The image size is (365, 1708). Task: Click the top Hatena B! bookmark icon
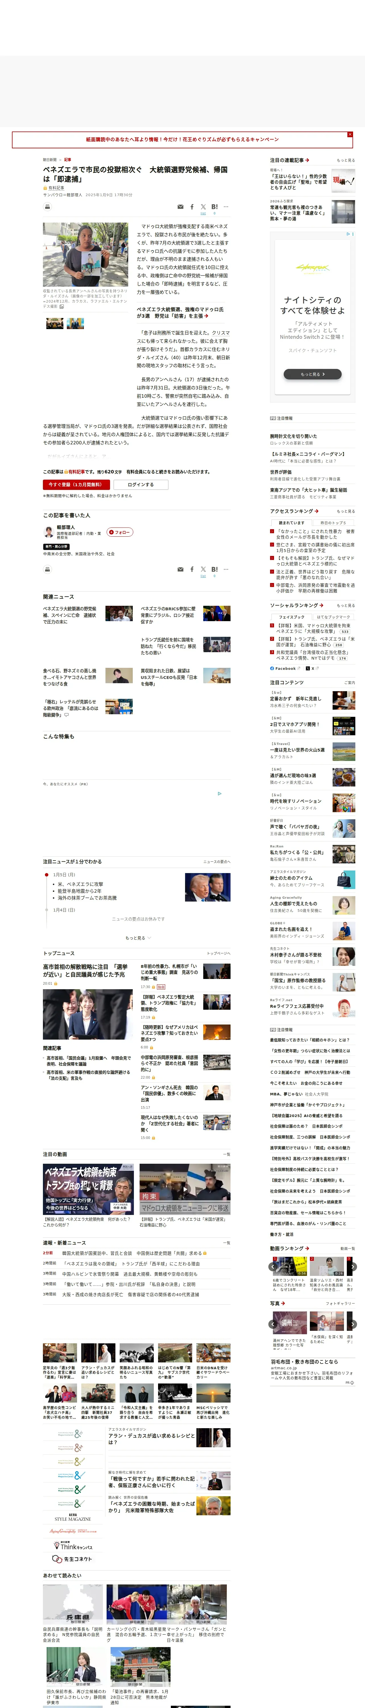(215, 207)
